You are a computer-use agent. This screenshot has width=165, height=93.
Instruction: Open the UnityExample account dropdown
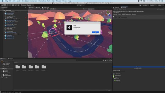click(161, 9)
